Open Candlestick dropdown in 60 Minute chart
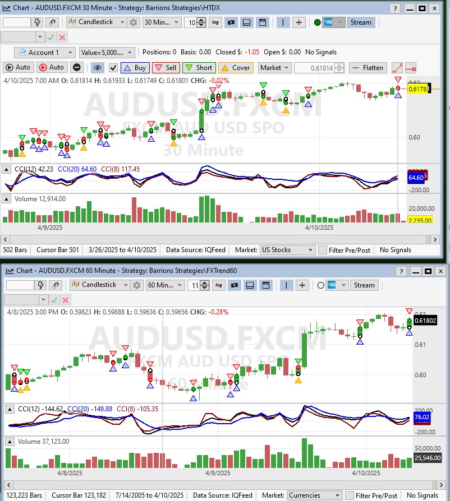This screenshot has height=501, width=450. (x=100, y=285)
